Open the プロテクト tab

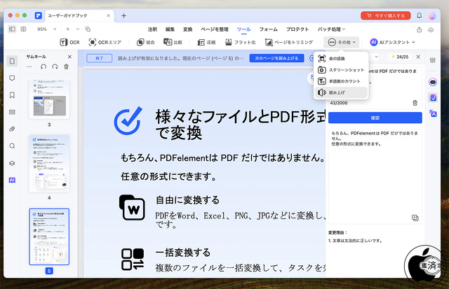pos(297,29)
